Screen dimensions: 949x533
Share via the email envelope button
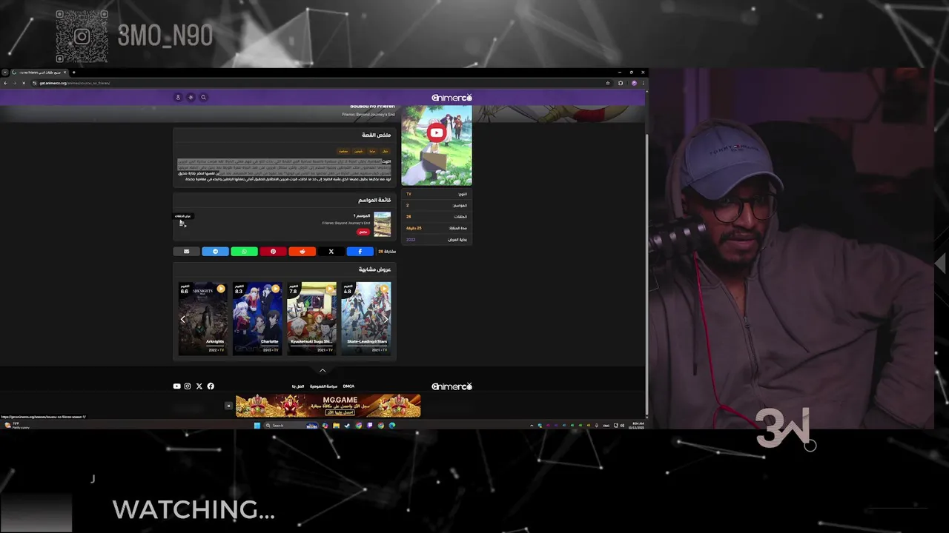186,252
